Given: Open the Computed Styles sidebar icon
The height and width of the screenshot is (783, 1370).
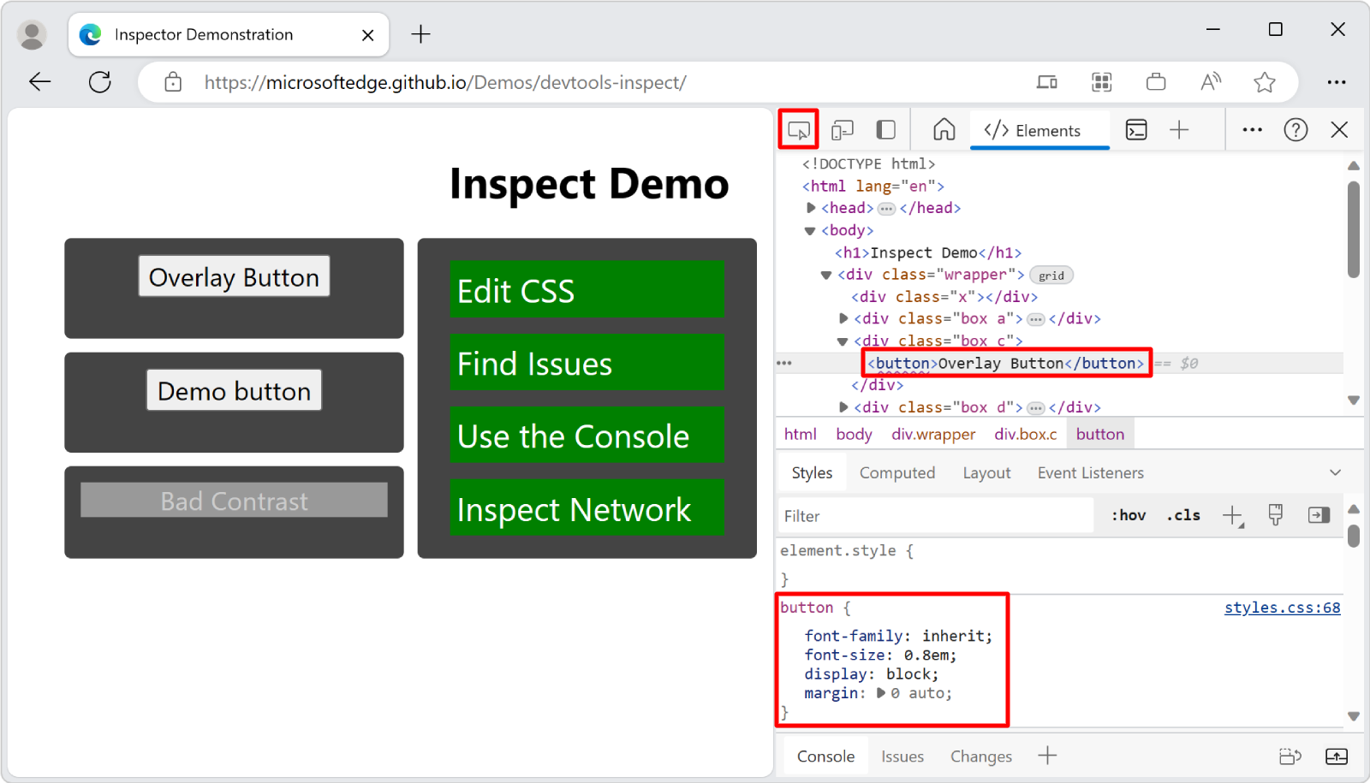Looking at the screenshot, I should [x=1319, y=514].
